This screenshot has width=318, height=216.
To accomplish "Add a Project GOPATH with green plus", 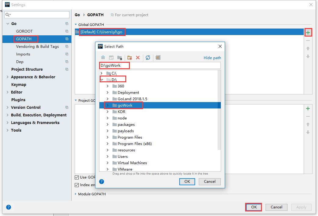I will point(308,108).
